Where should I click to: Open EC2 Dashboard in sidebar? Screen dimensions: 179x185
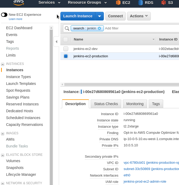[x=19, y=28]
